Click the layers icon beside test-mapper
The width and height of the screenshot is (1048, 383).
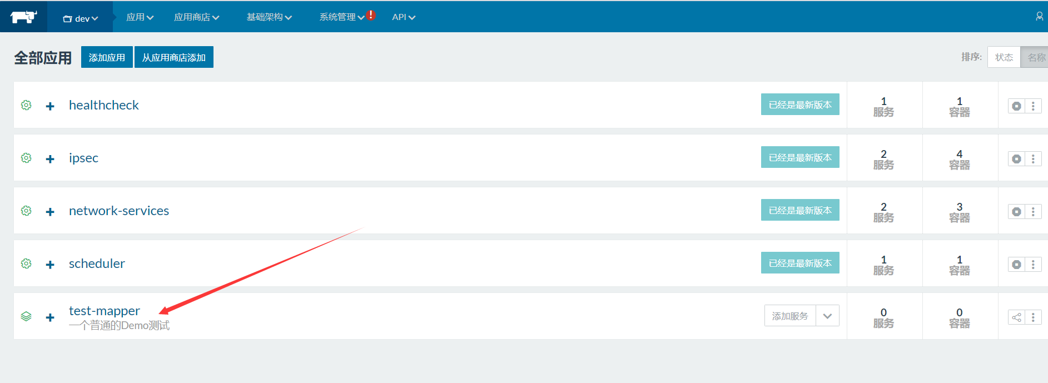click(26, 316)
